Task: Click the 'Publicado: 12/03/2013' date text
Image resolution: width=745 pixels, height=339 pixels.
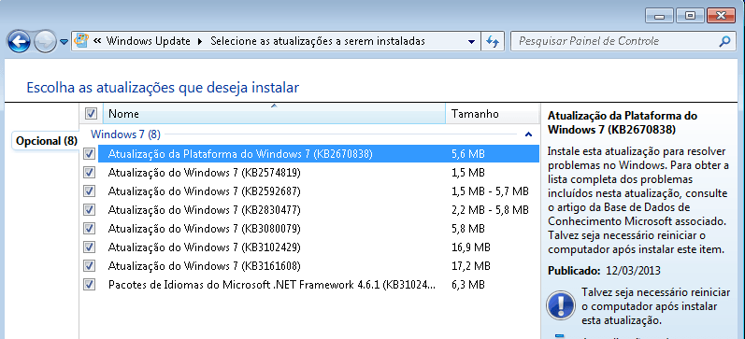Action: click(604, 271)
